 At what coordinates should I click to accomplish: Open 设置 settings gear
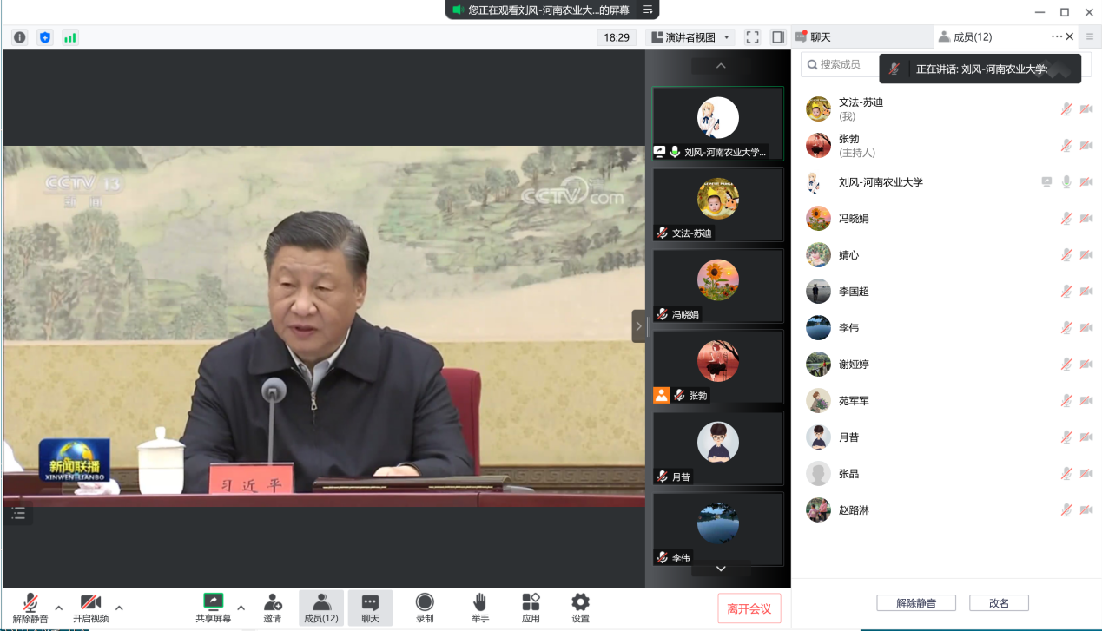click(580, 608)
